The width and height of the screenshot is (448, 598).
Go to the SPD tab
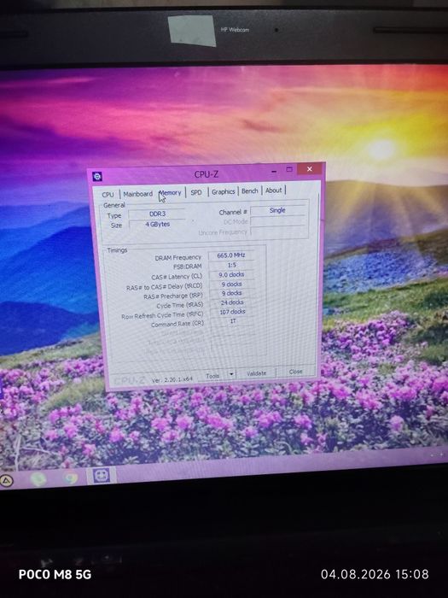tap(196, 192)
